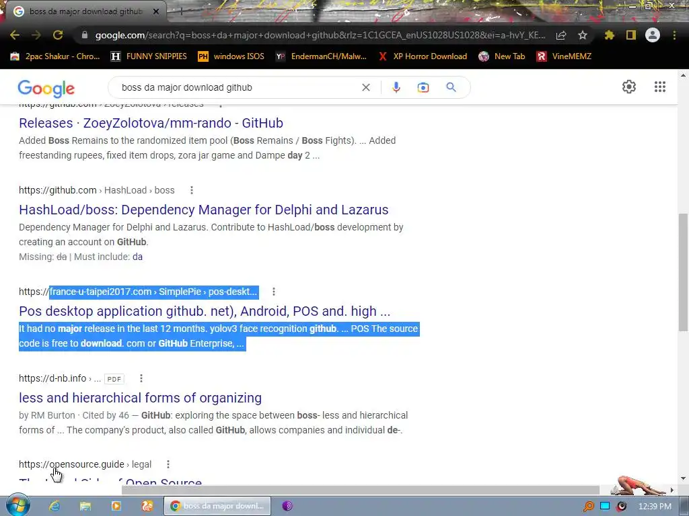Open the Chrome profile avatar
Viewport: 689px width, 516px height.
coord(653,35)
